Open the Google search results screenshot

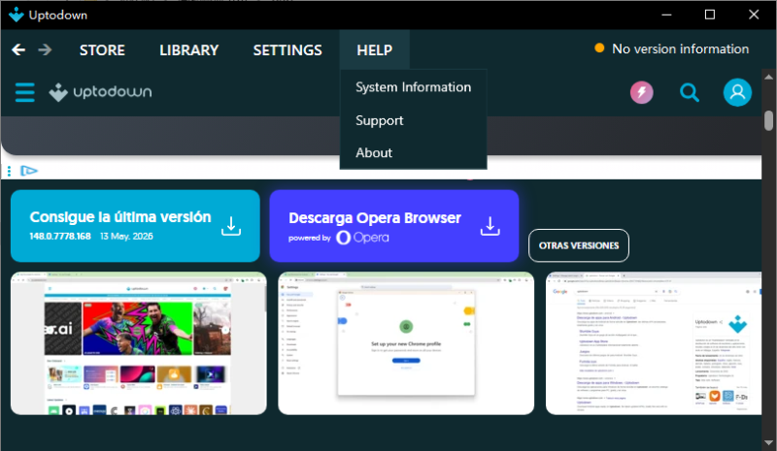(654, 343)
